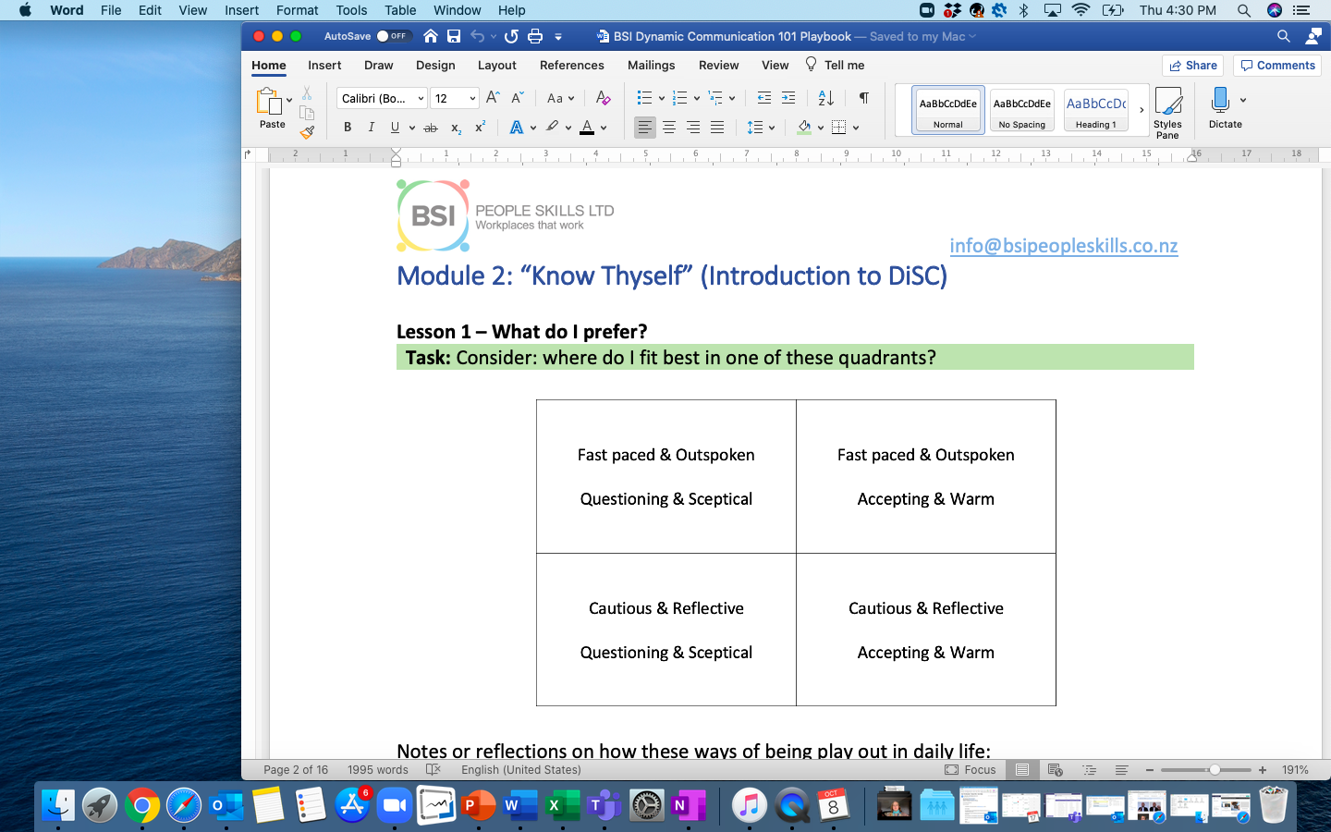Apply Underline formatting
This screenshot has width=1331, height=832.
click(x=395, y=128)
